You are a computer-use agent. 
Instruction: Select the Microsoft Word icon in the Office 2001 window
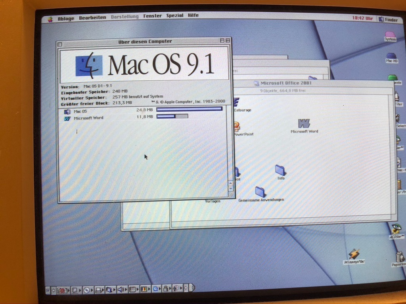(x=304, y=123)
